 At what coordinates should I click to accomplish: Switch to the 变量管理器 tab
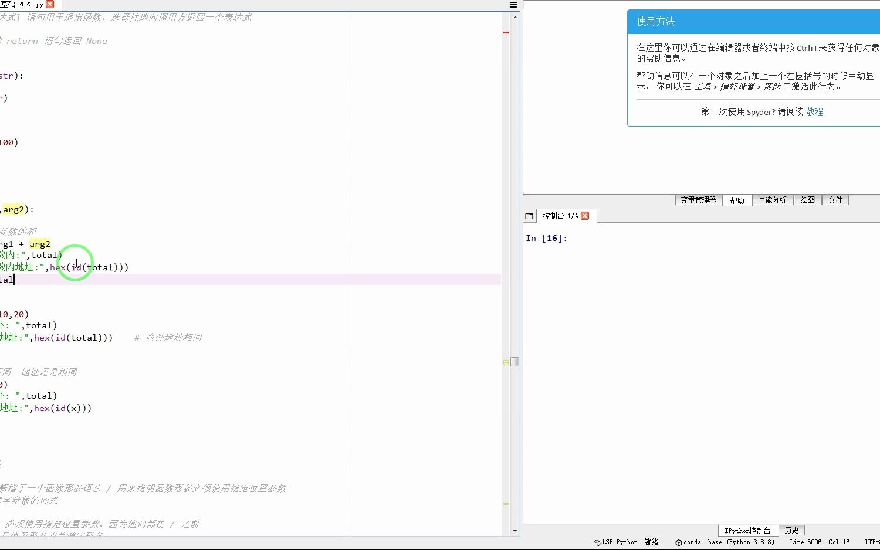pyautogui.click(x=698, y=201)
